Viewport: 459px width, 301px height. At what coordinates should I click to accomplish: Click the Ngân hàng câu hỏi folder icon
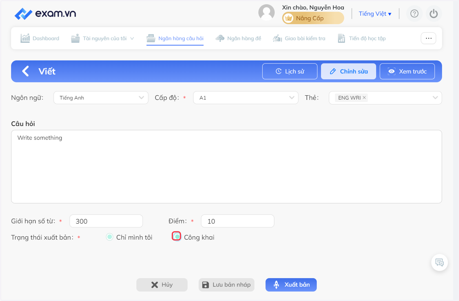[x=151, y=38]
